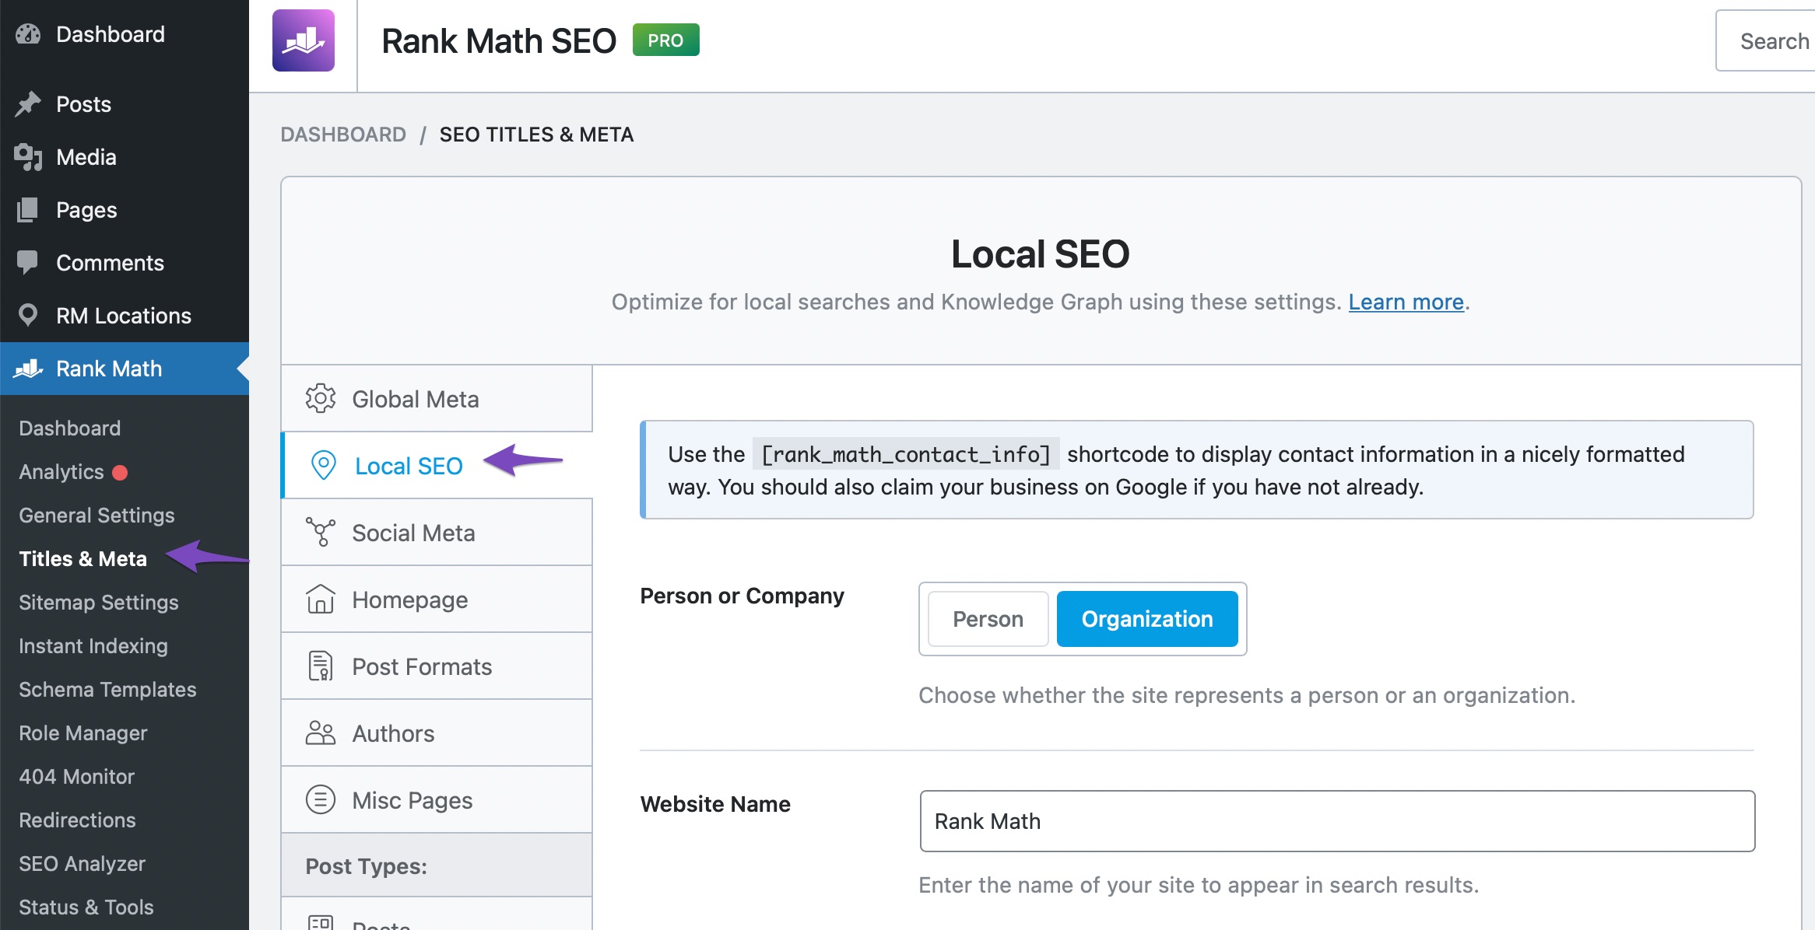The height and width of the screenshot is (930, 1815).
Task: Open SEO Analyzer submenu item
Action: click(82, 863)
